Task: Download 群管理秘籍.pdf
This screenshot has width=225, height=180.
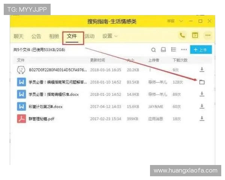Action: 202,118
